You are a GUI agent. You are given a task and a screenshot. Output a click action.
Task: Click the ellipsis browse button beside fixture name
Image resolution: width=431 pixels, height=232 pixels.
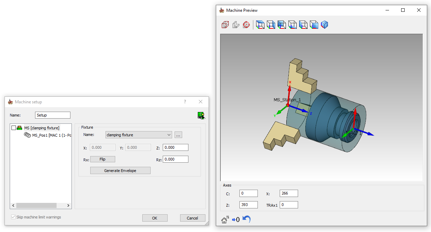pyautogui.click(x=178, y=135)
